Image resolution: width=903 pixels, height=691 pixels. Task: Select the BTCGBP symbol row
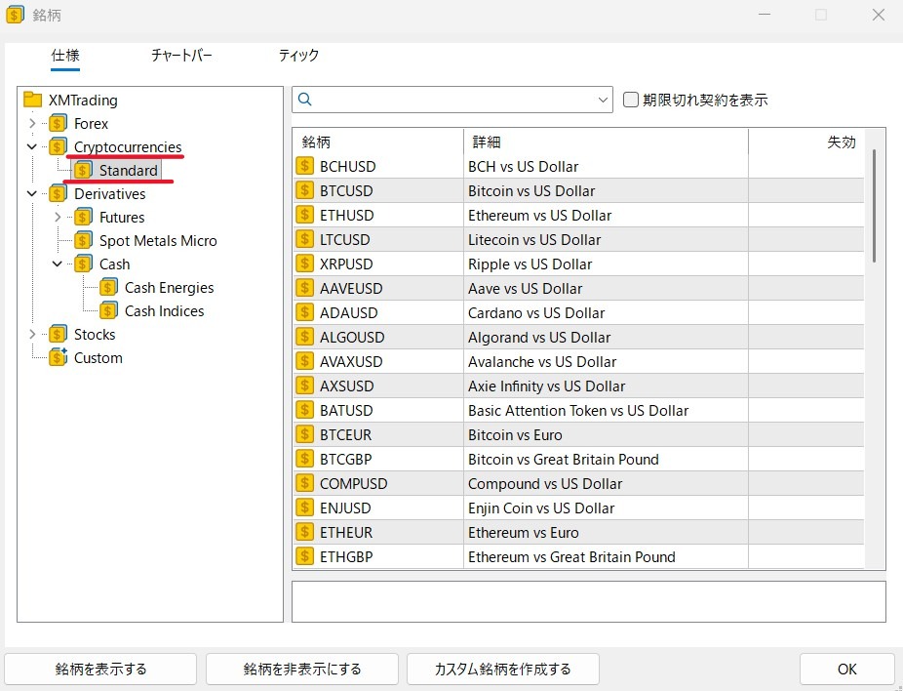pyautogui.click(x=578, y=459)
